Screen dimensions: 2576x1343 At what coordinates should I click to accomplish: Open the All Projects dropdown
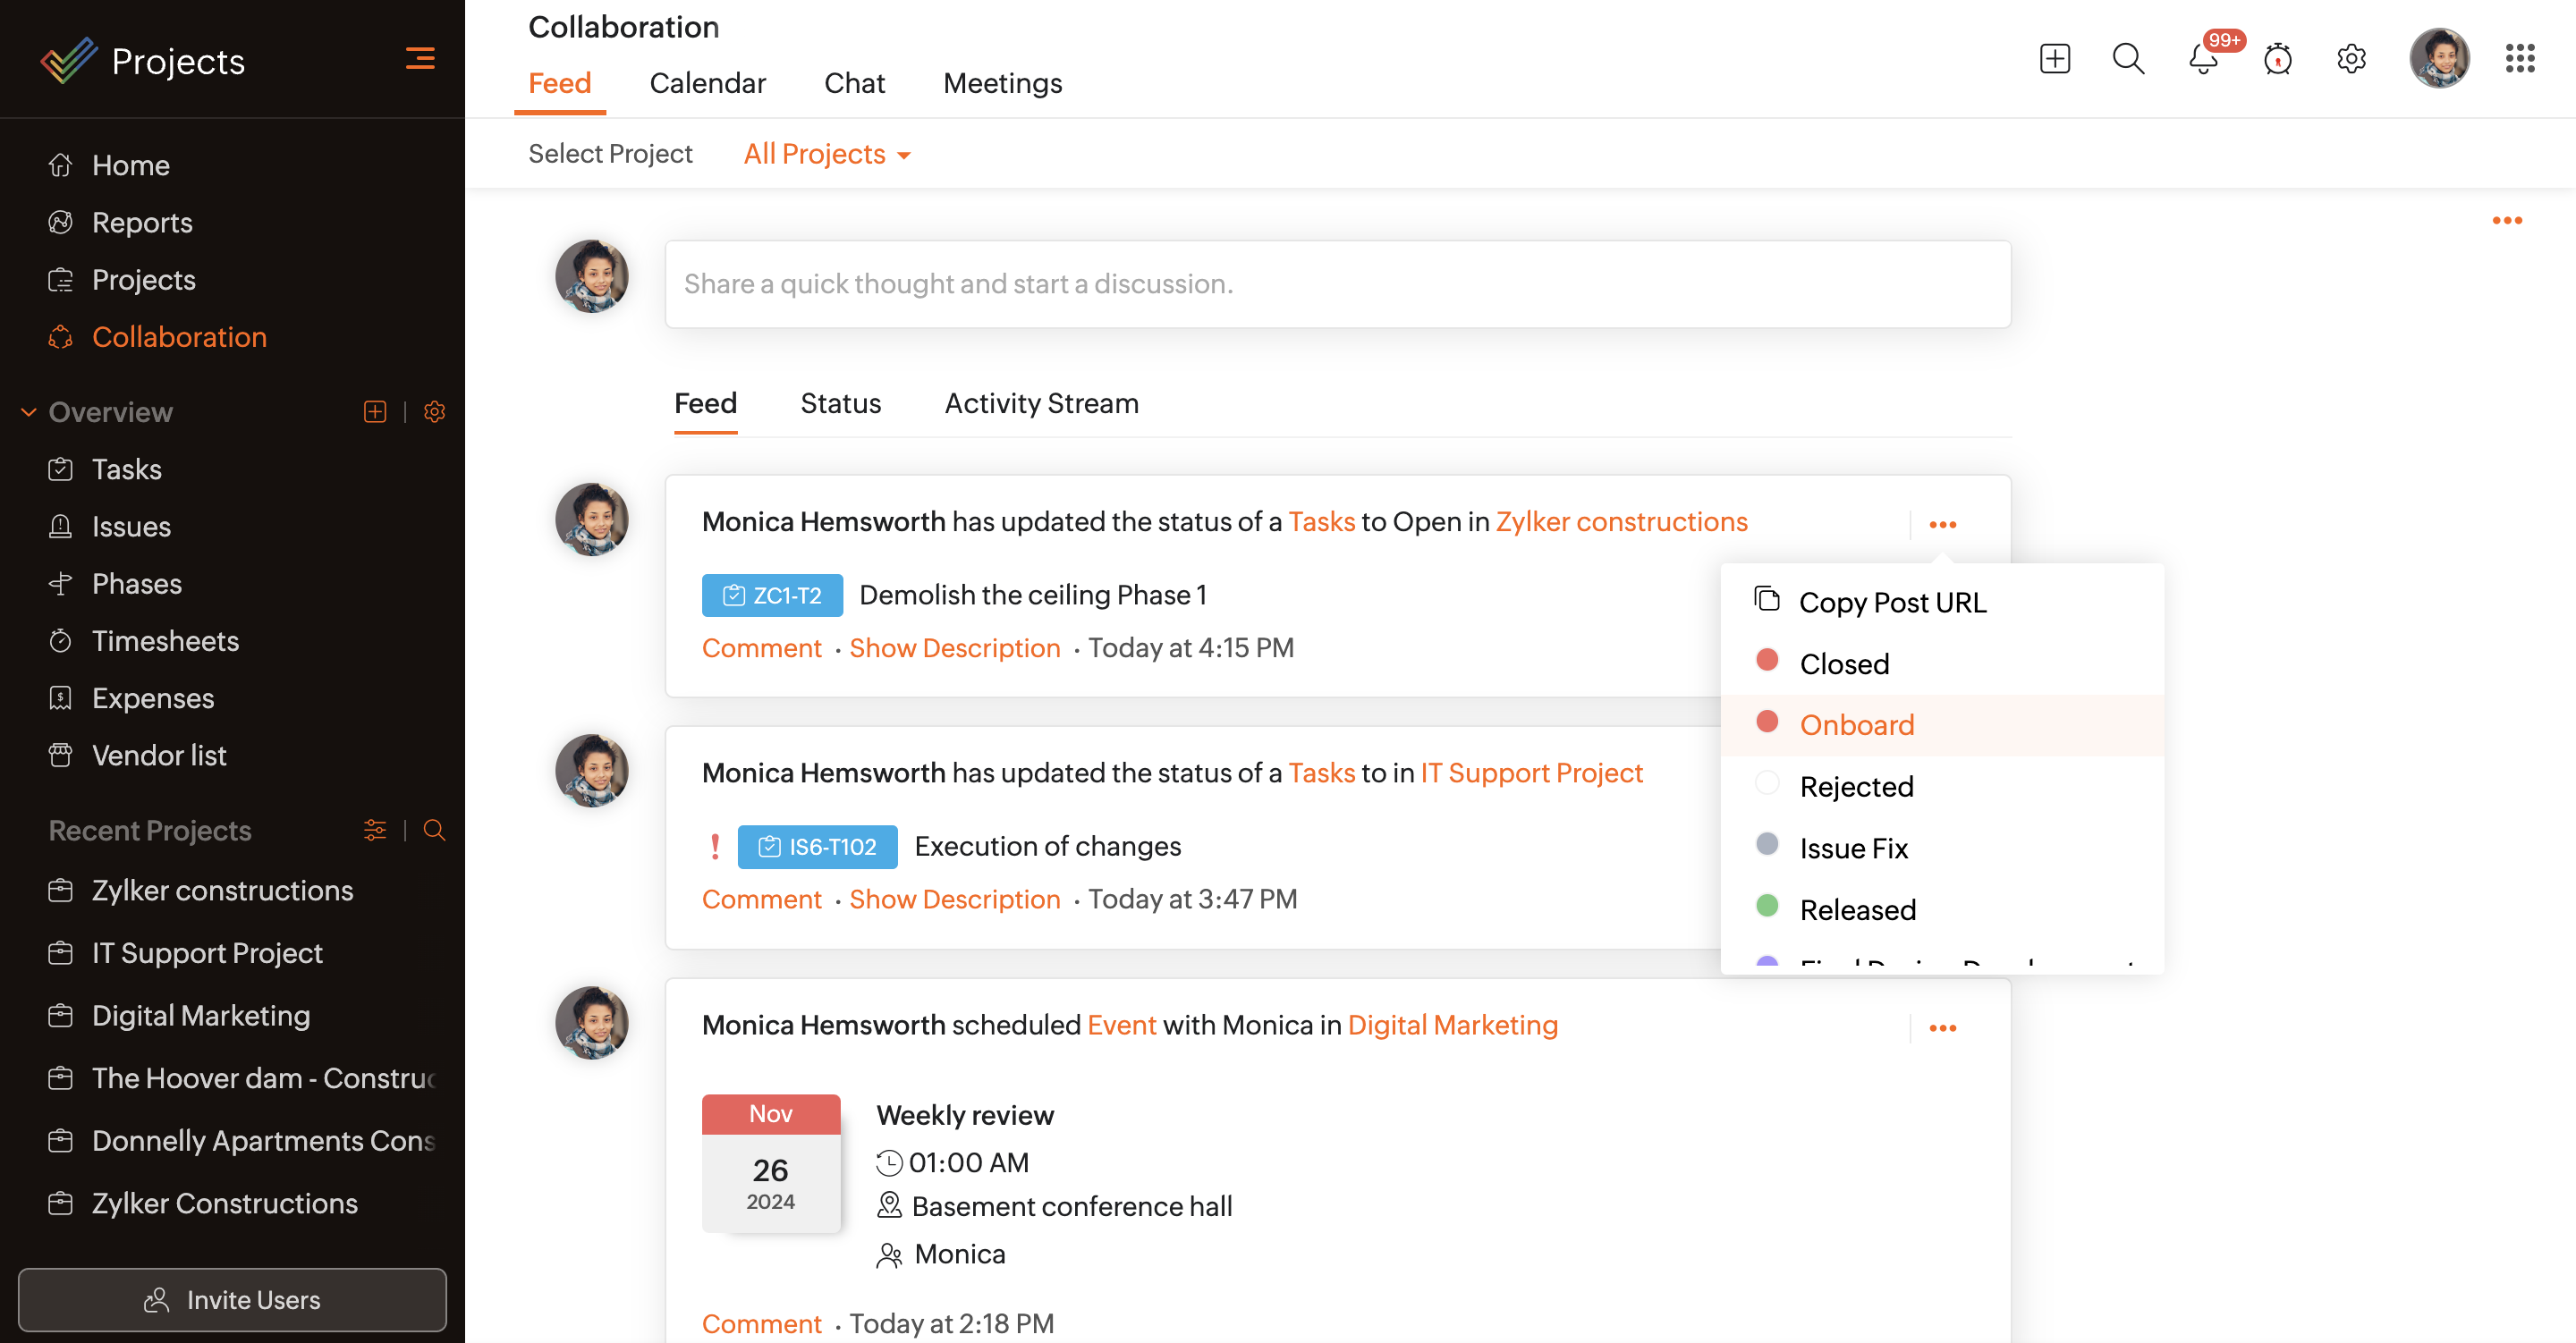point(827,154)
